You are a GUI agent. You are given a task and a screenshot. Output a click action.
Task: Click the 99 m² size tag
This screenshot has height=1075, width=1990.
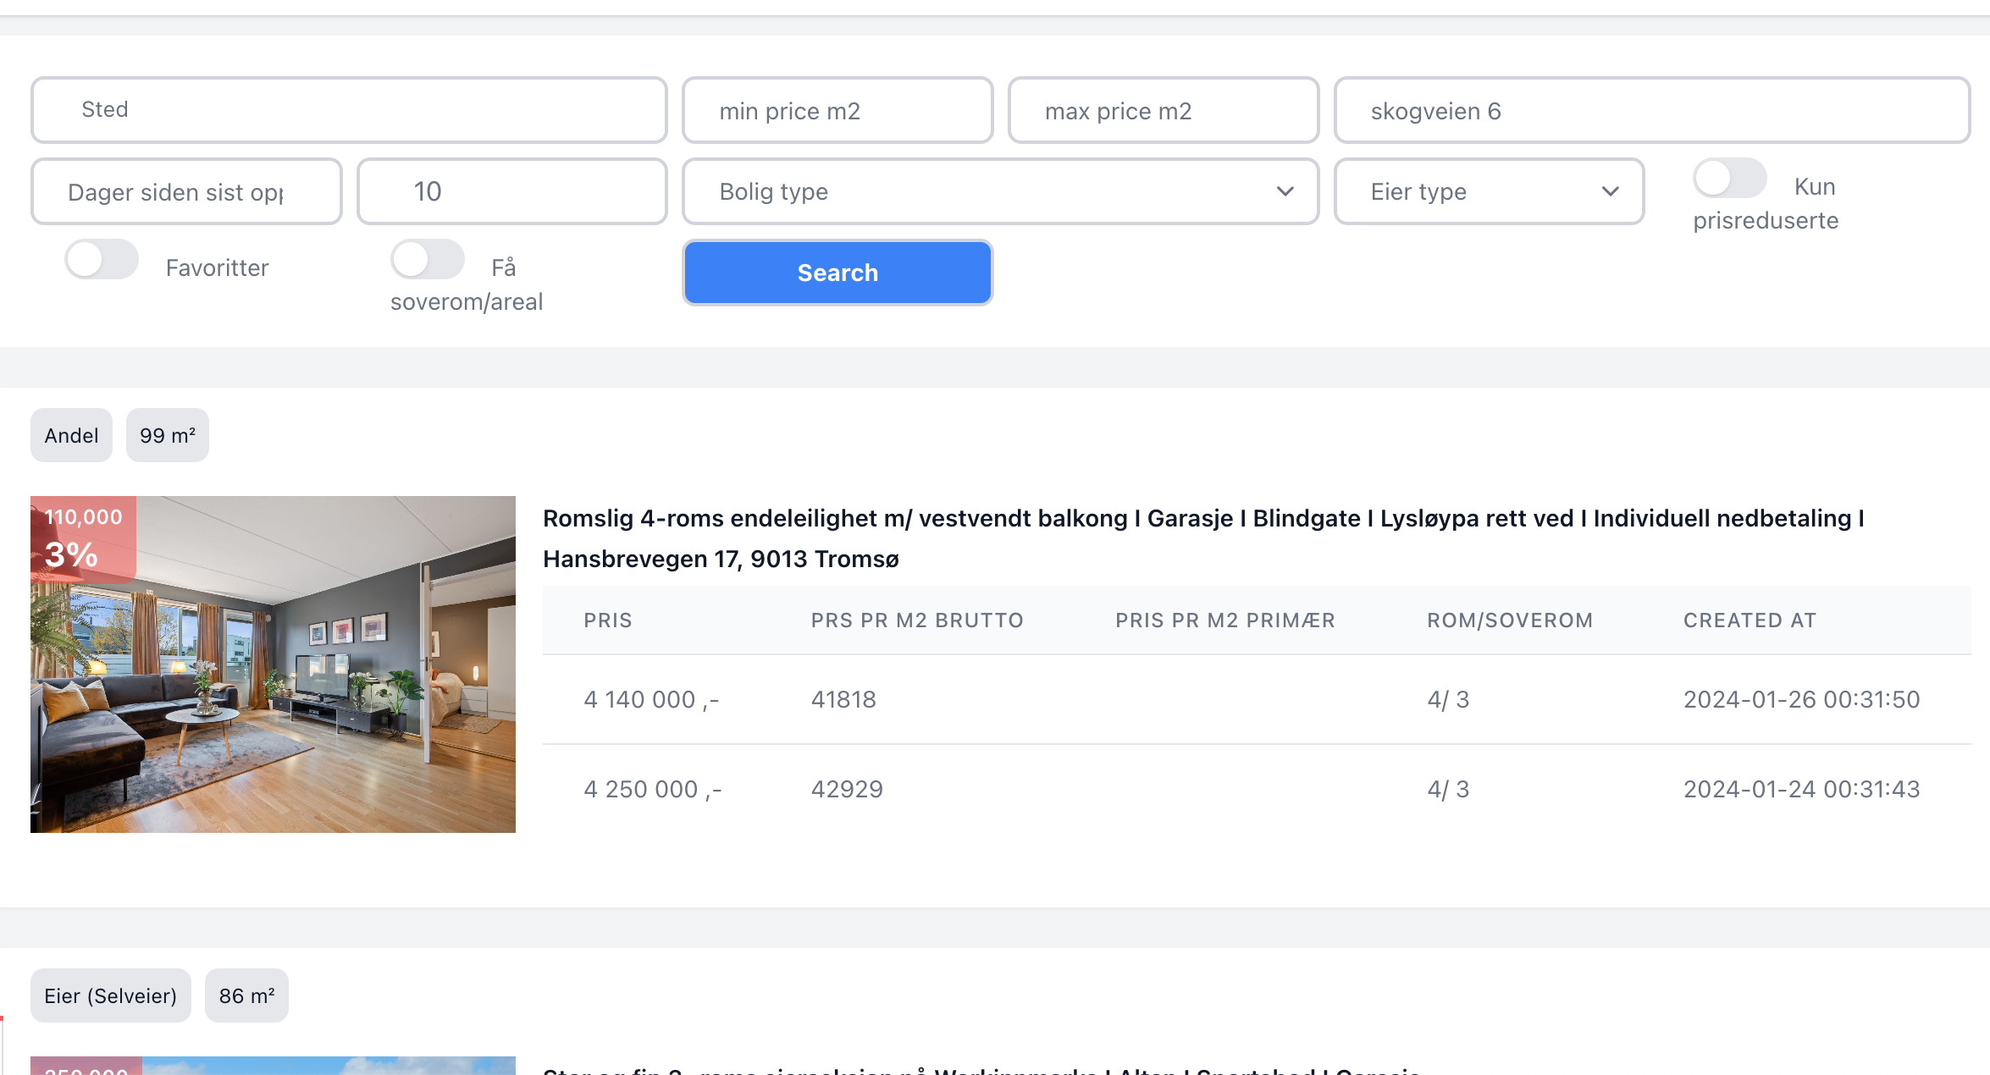coord(167,436)
